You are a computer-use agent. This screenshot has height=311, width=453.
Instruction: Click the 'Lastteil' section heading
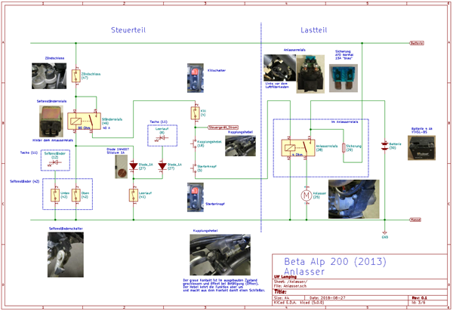[314, 30]
